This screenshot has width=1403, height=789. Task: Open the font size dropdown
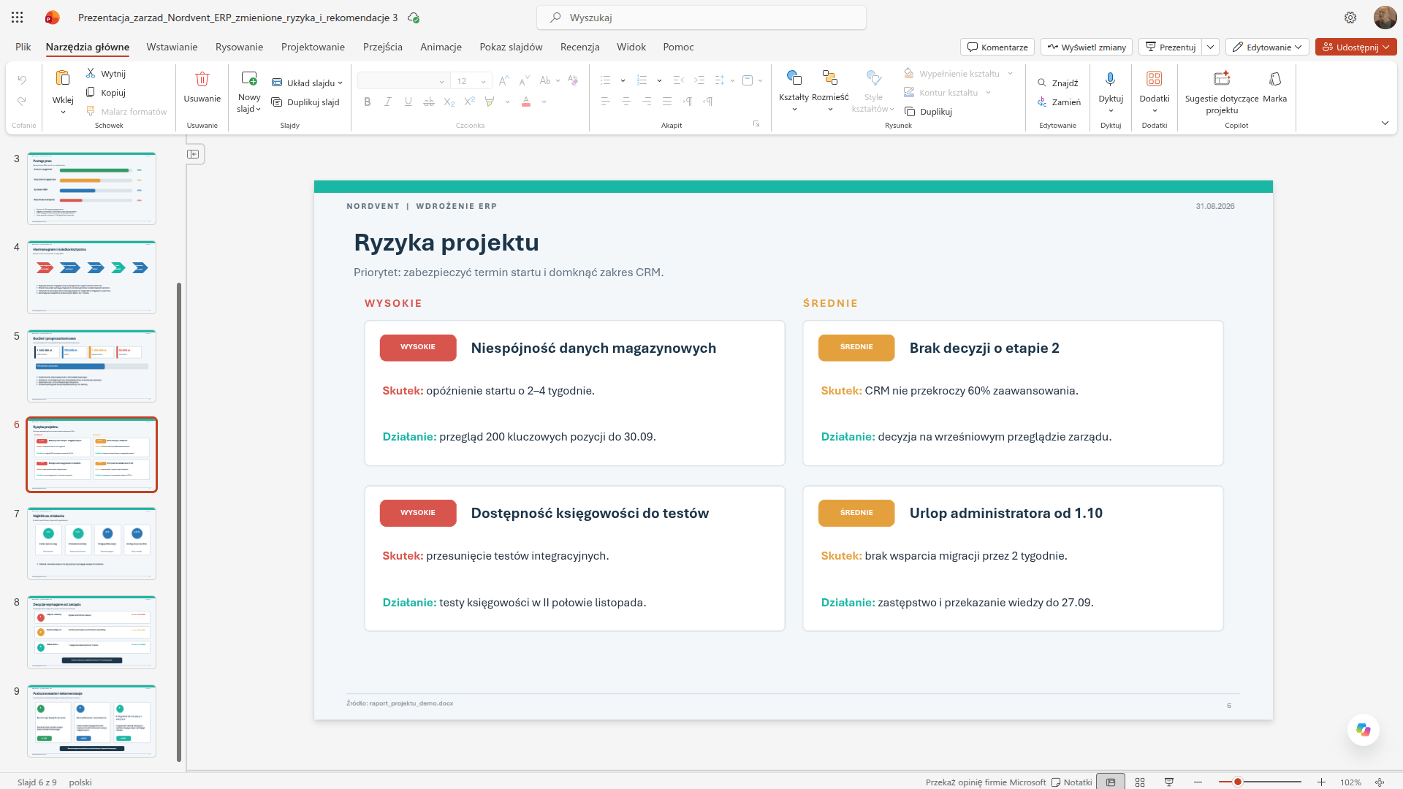click(x=483, y=81)
